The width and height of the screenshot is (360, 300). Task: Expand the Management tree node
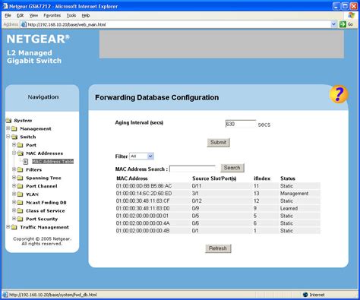pyautogui.click(x=8, y=128)
